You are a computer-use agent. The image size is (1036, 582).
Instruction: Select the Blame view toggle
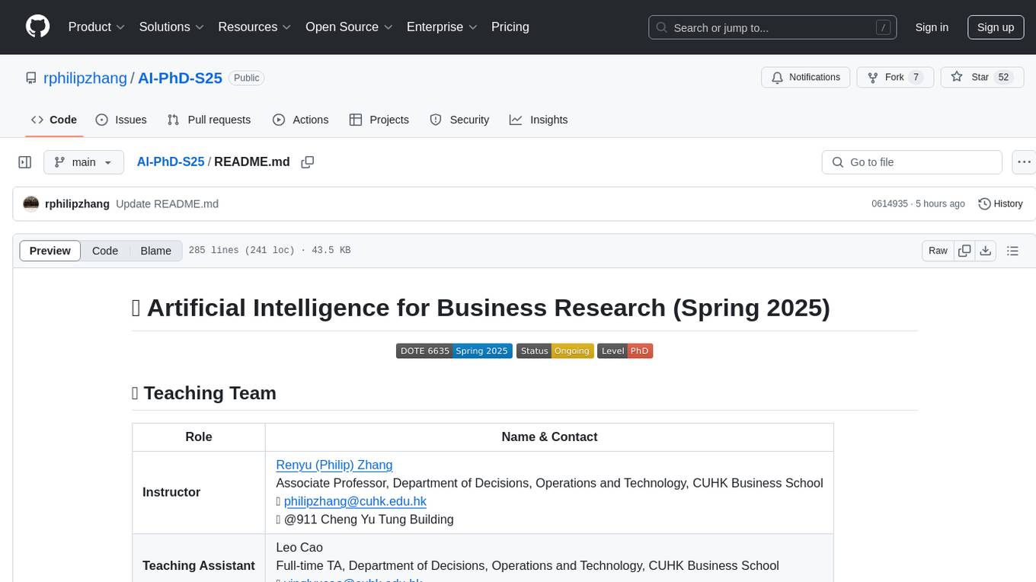(155, 251)
